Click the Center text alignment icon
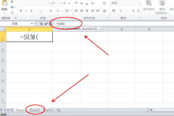 [81, 11]
